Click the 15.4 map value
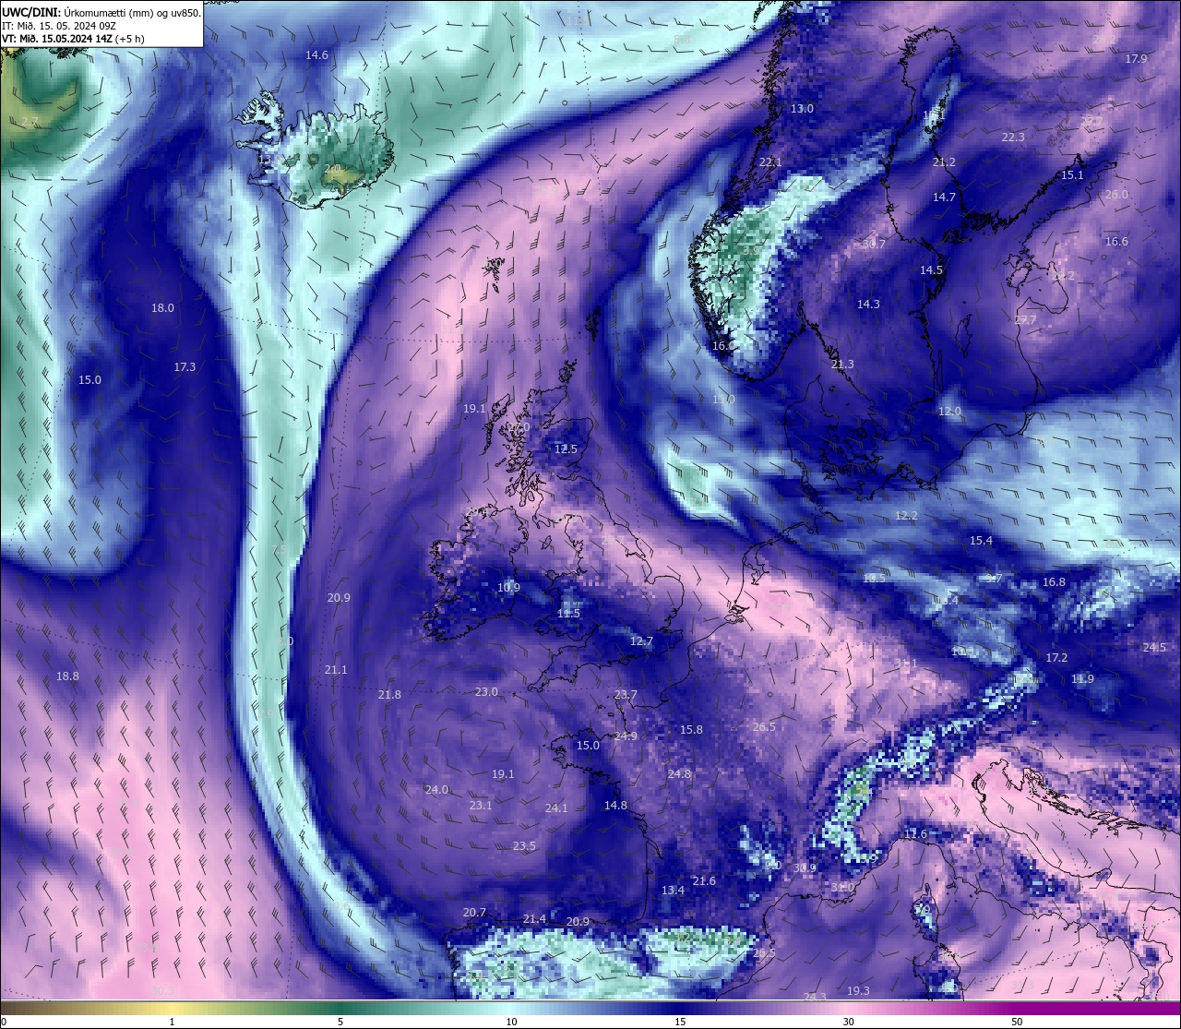 pos(981,541)
